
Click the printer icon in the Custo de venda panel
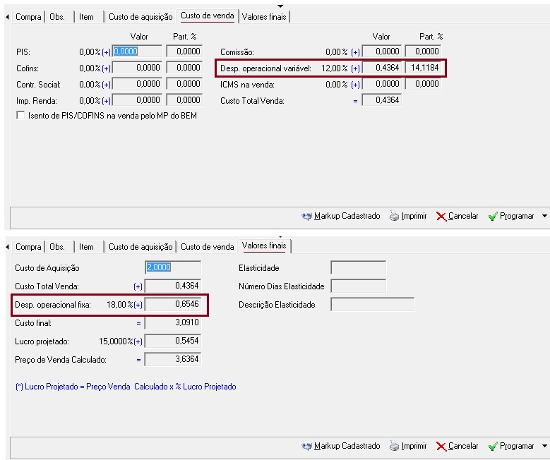click(395, 216)
